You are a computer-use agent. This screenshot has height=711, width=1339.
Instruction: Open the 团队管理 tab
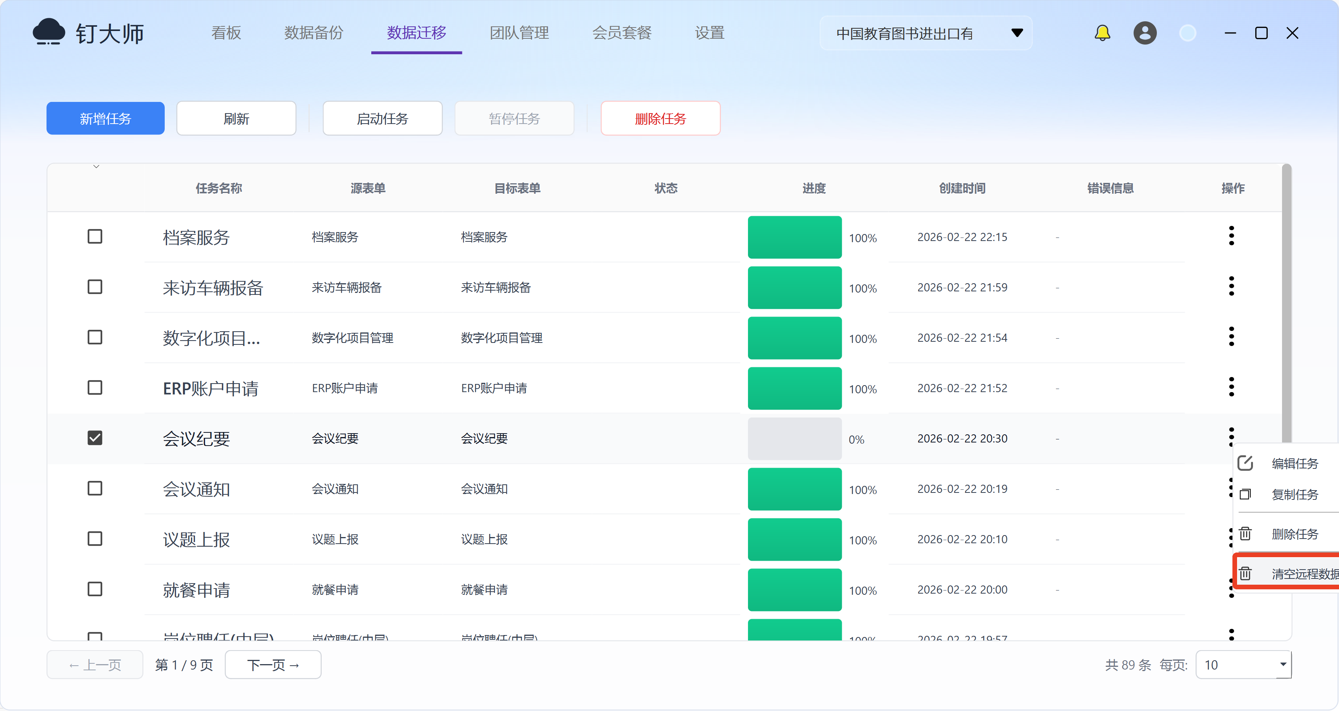pos(519,33)
